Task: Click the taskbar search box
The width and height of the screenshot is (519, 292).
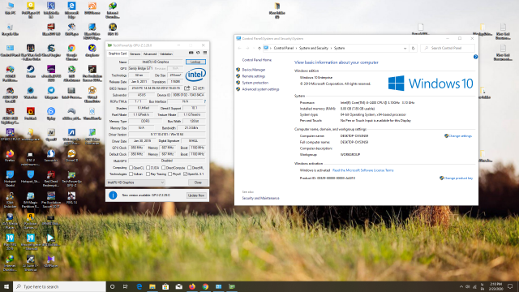Action: 59,286
